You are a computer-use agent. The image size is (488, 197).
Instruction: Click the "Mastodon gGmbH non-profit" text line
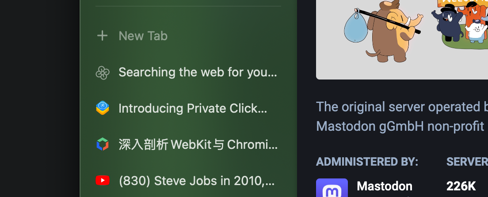click(x=400, y=126)
